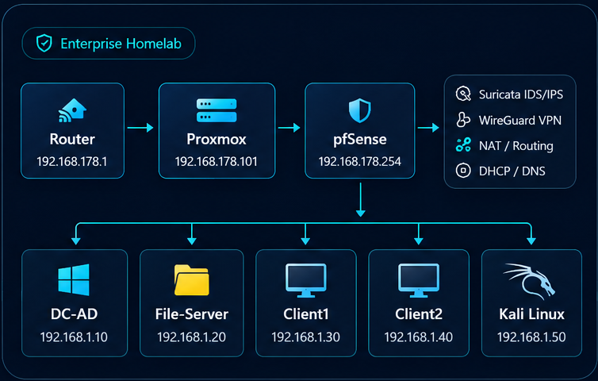Screen dimensions: 598x381
Task: Select the Kali Linux IP 192.168.1.50
Action: [x=531, y=337]
